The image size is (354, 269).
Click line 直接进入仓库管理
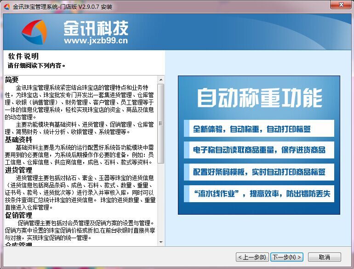click(x=29, y=207)
